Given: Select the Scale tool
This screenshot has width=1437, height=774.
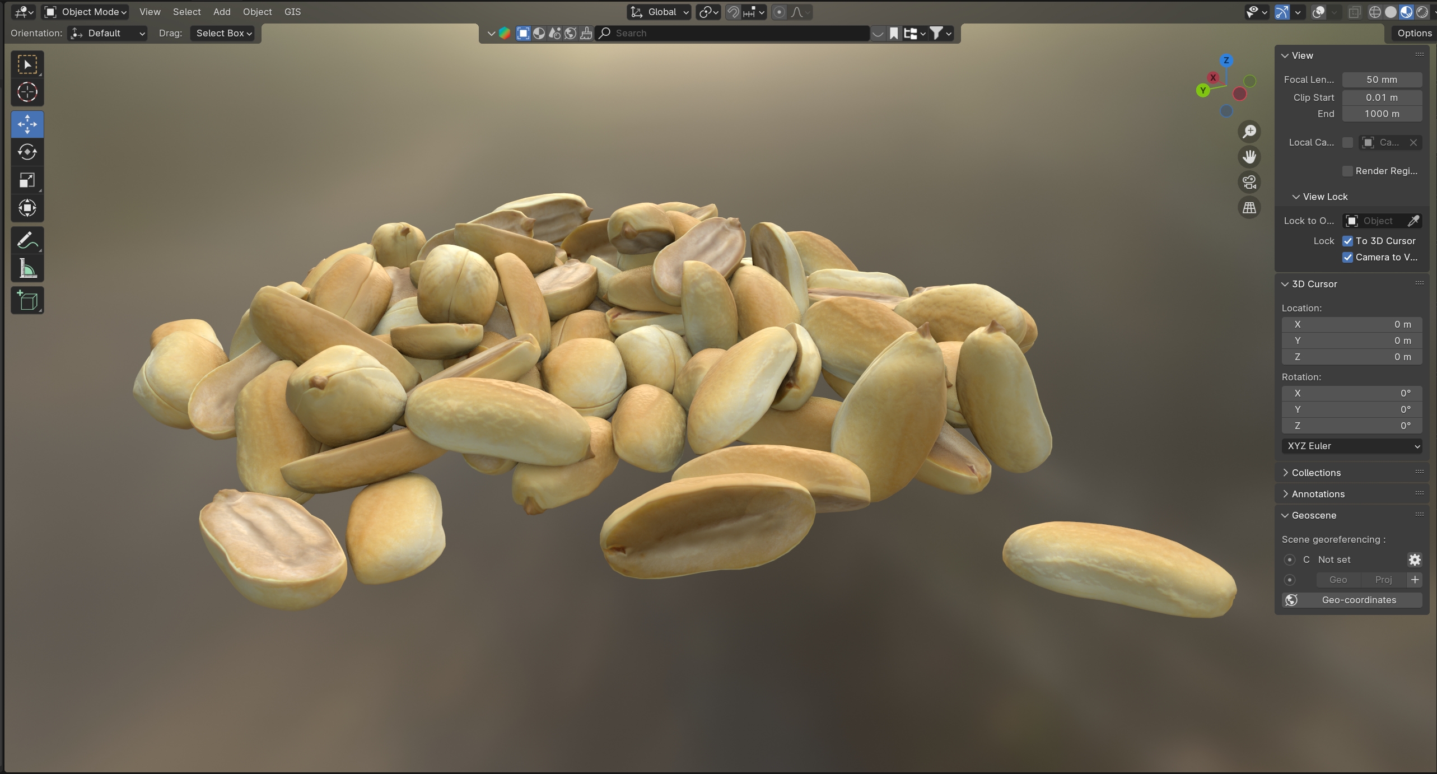Looking at the screenshot, I should click(x=27, y=180).
